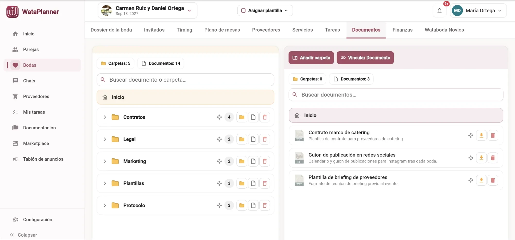Open the notifications bell
This screenshot has width=515, height=240.
439,11
